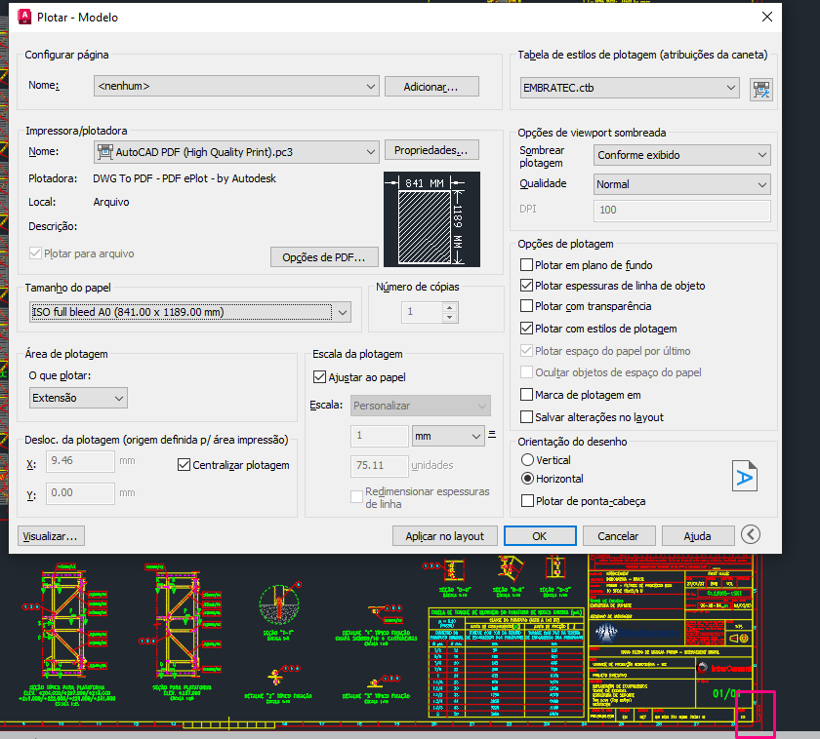Click the paper size preview thumbnail
The height and width of the screenshot is (739, 820).
point(432,218)
